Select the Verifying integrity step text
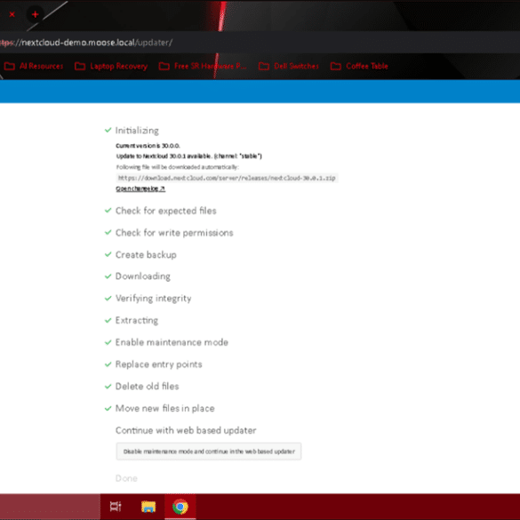Image resolution: width=520 pixels, height=520 pixels. [x=153, y=299]
